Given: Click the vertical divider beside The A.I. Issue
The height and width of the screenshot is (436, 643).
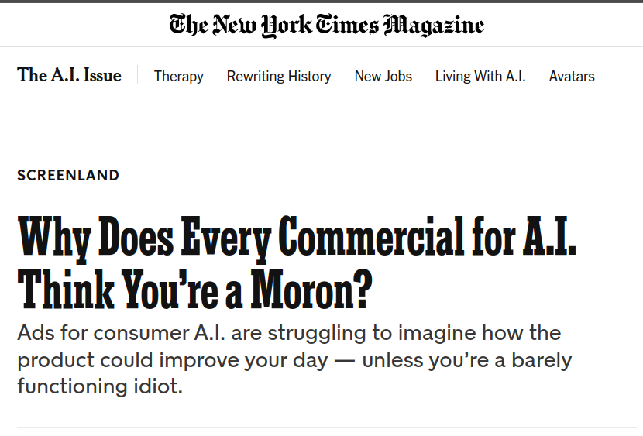Looking at the screenshot, I should pyautogui.click(x=138, y=75).
